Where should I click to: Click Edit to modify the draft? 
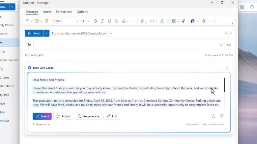click(x=112, y=116)
